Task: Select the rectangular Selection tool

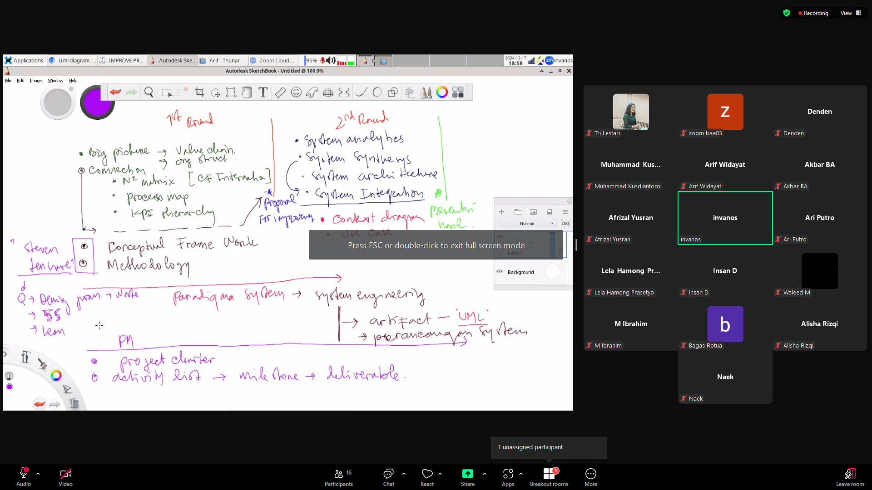Action: pyautogui.click(x=166, y=93)
